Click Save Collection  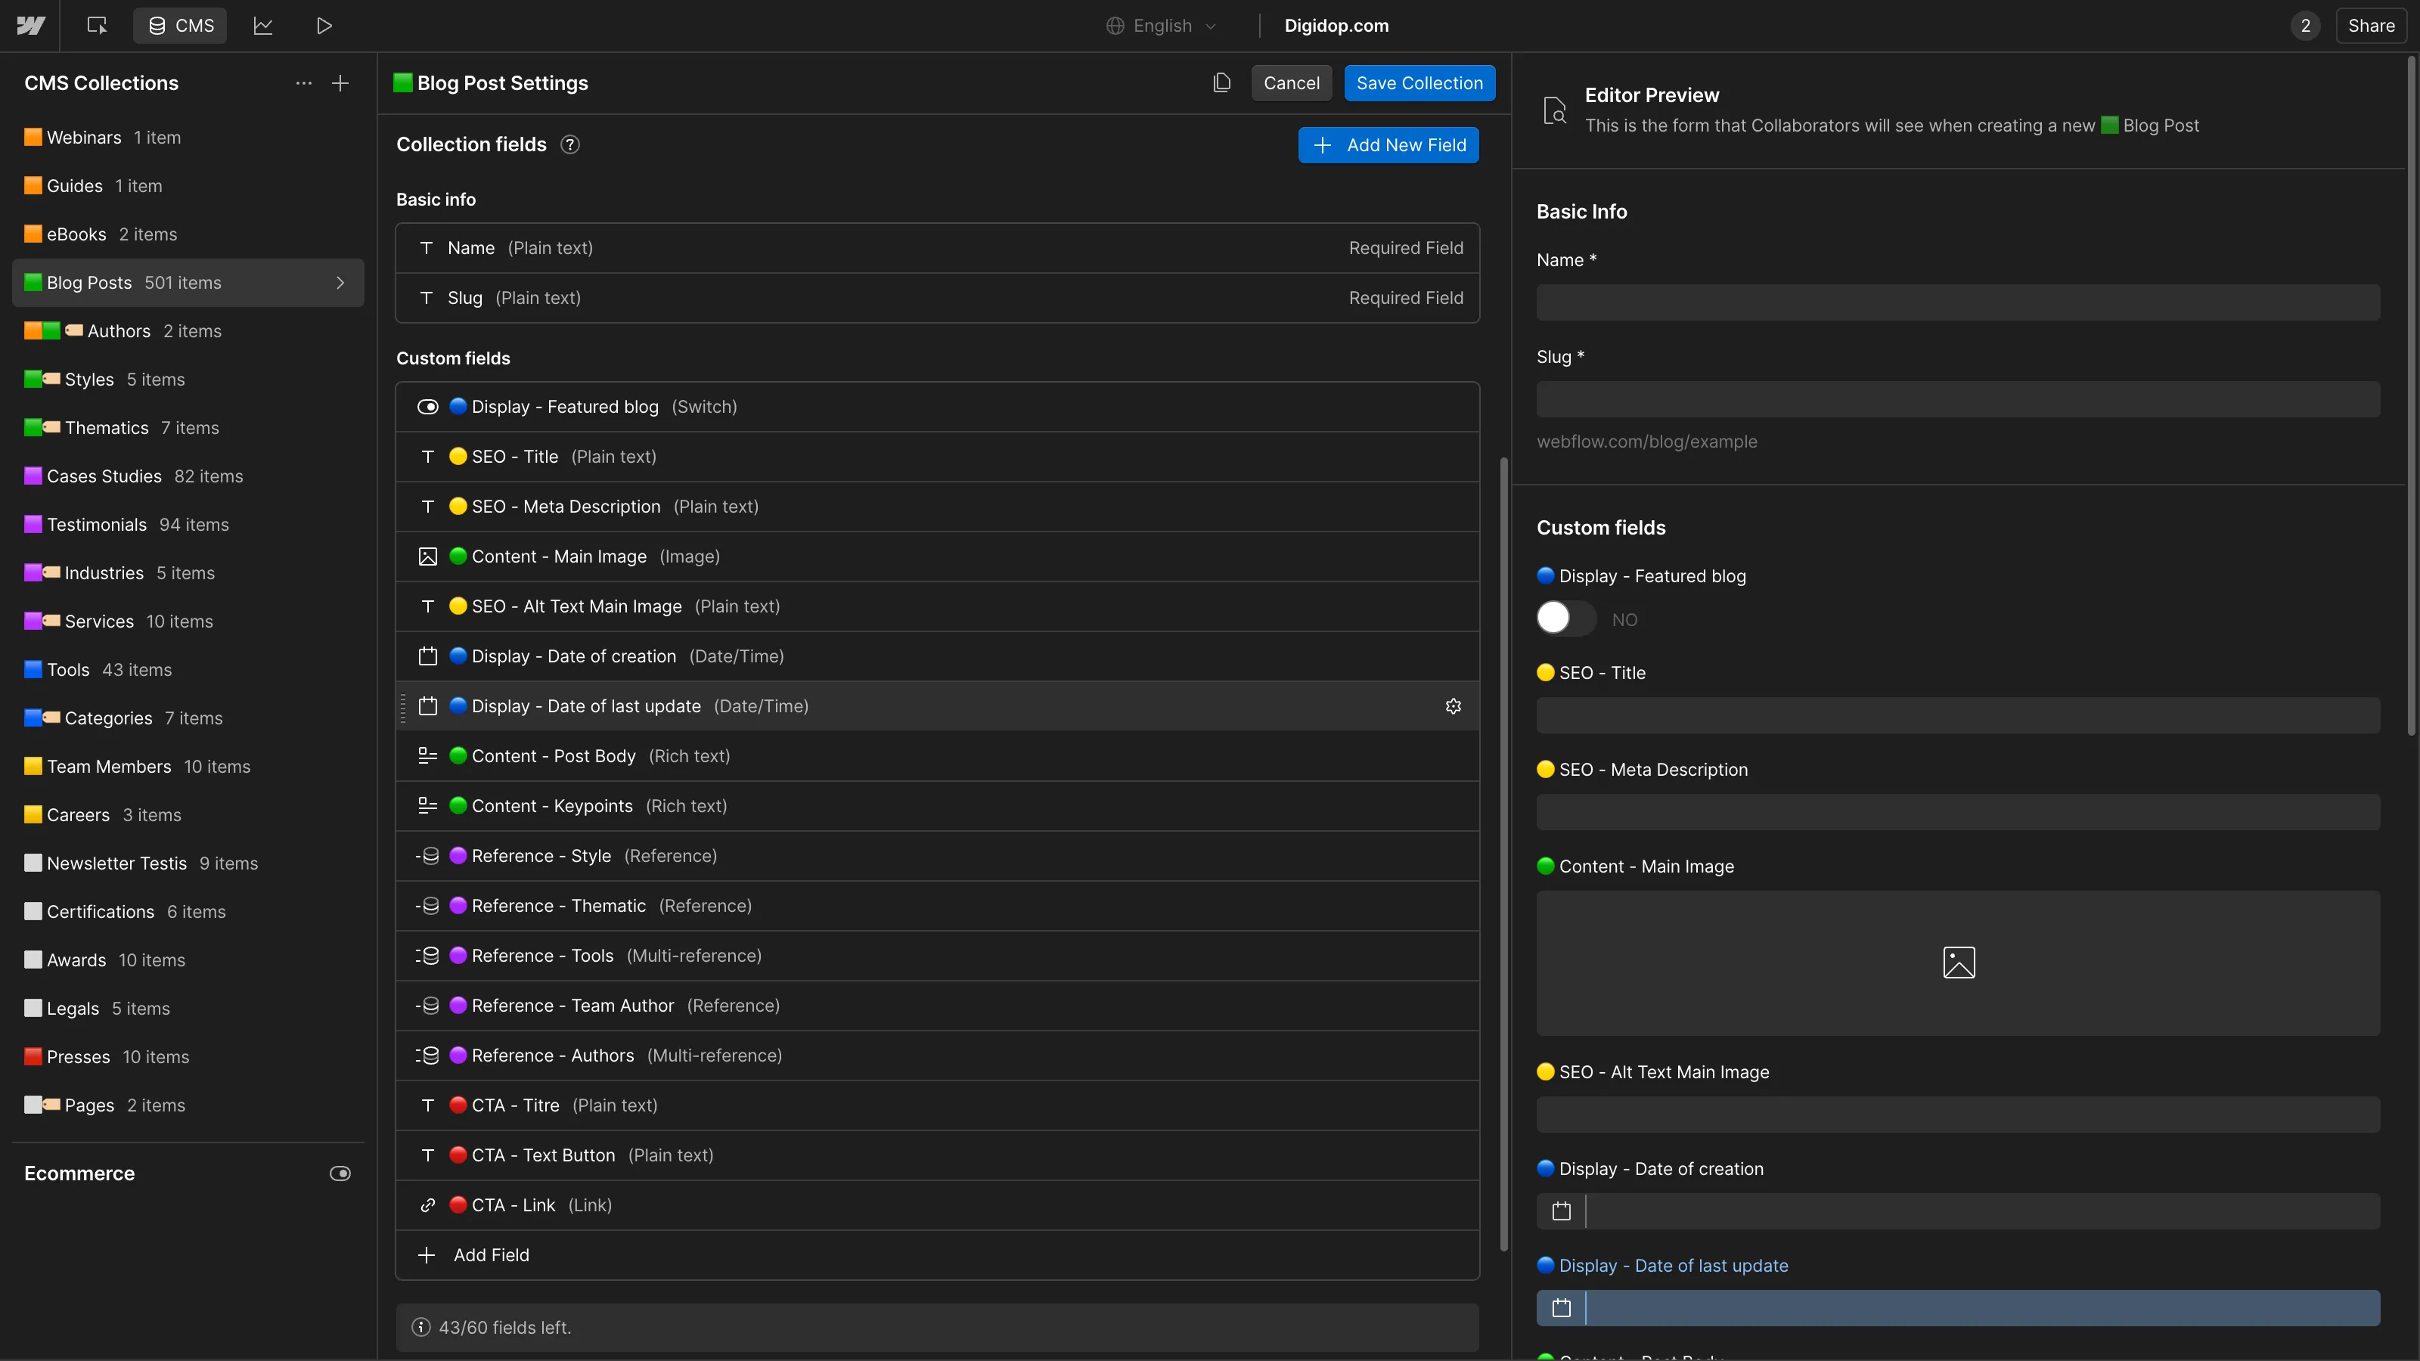(1419, 82)
